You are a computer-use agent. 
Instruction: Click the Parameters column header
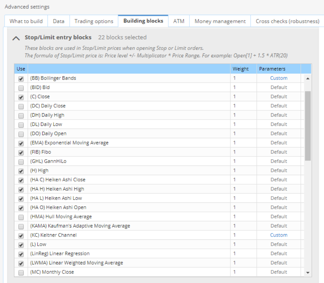pyautogui.click(x=279, y=69)
